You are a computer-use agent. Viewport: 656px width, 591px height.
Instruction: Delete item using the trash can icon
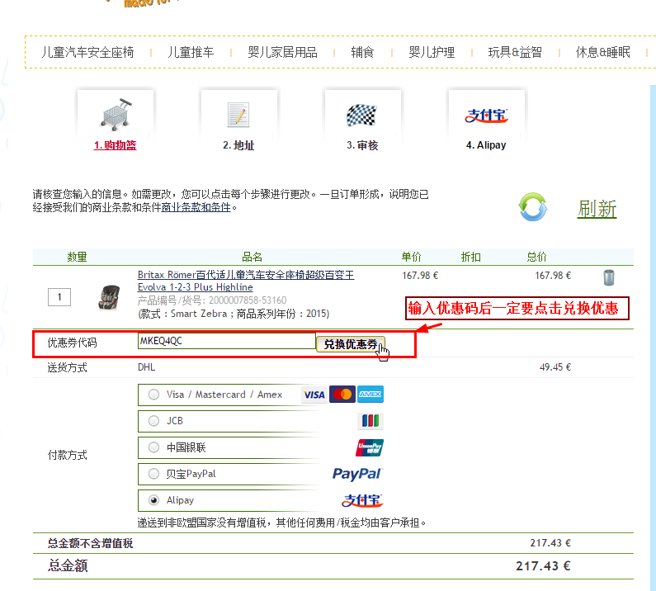tap(608, 277)
